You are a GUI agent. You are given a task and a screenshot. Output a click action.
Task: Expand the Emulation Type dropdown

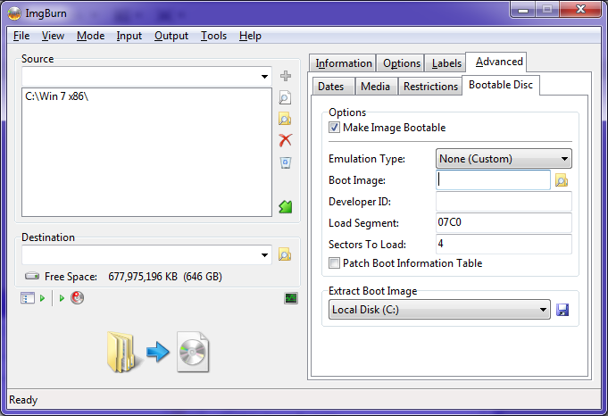point(564,159)
